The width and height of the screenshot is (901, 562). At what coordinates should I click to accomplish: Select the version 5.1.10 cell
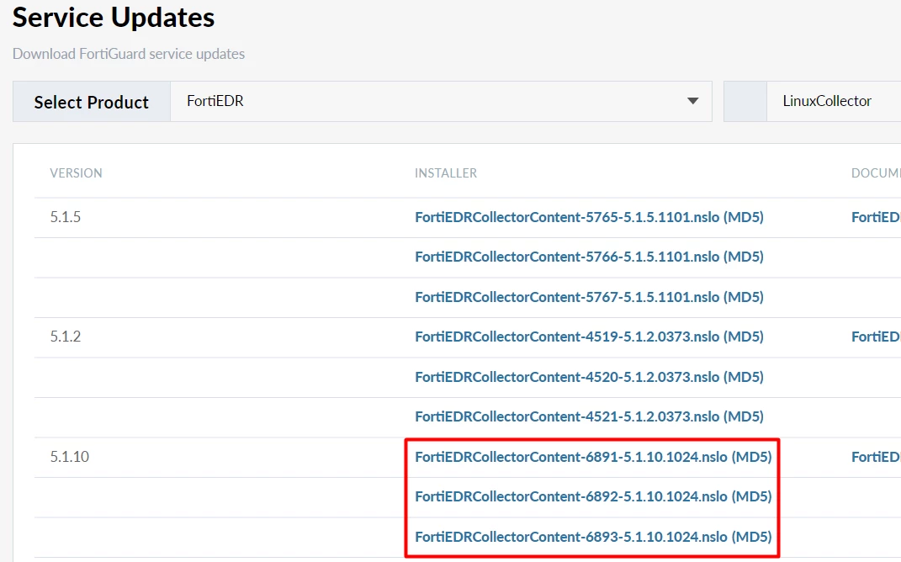[x=69, y=457]
